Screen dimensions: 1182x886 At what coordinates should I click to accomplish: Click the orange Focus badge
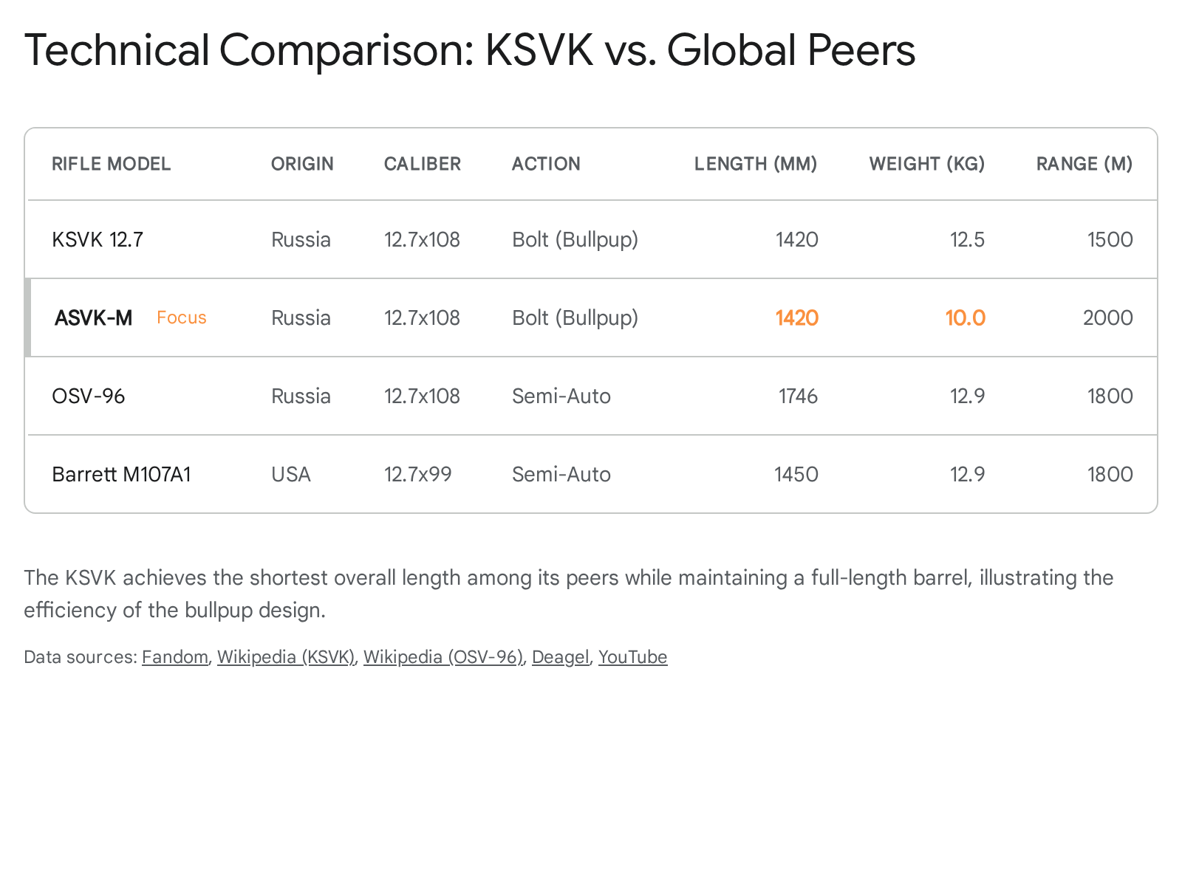point(181,318)
